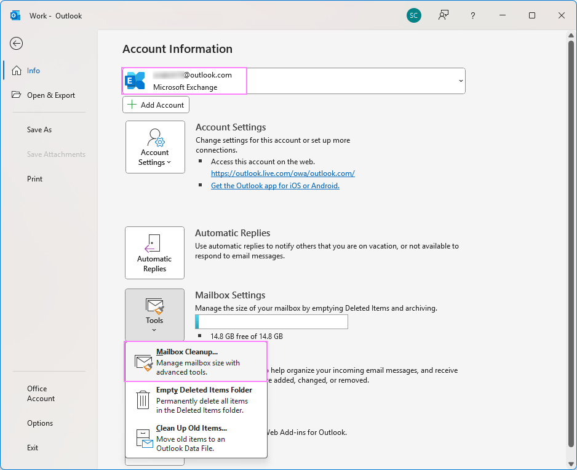The width and height of the screenshot is (577, 470).
Task: Click the Outlook app logo
Action: point(15,15)
